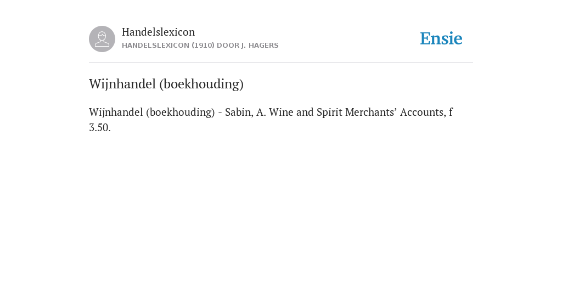562x281 pixels.
Task: Click the initial A. after Sabin
Action: [261, 112]
